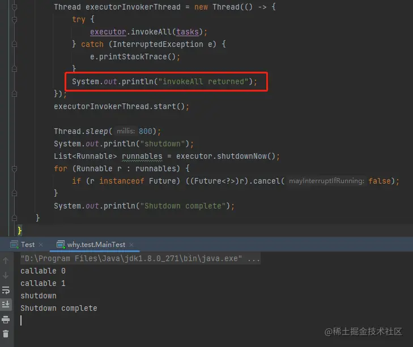Click the executor variable in invokeAll line

108,32
